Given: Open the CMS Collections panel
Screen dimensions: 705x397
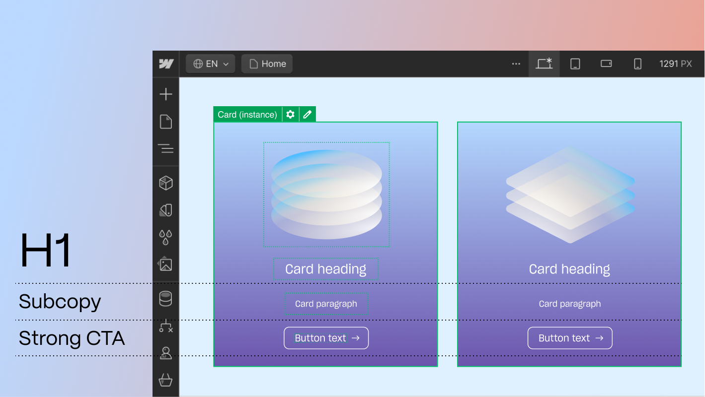Looking at the screenshot, I should click(x=165, y=299).
